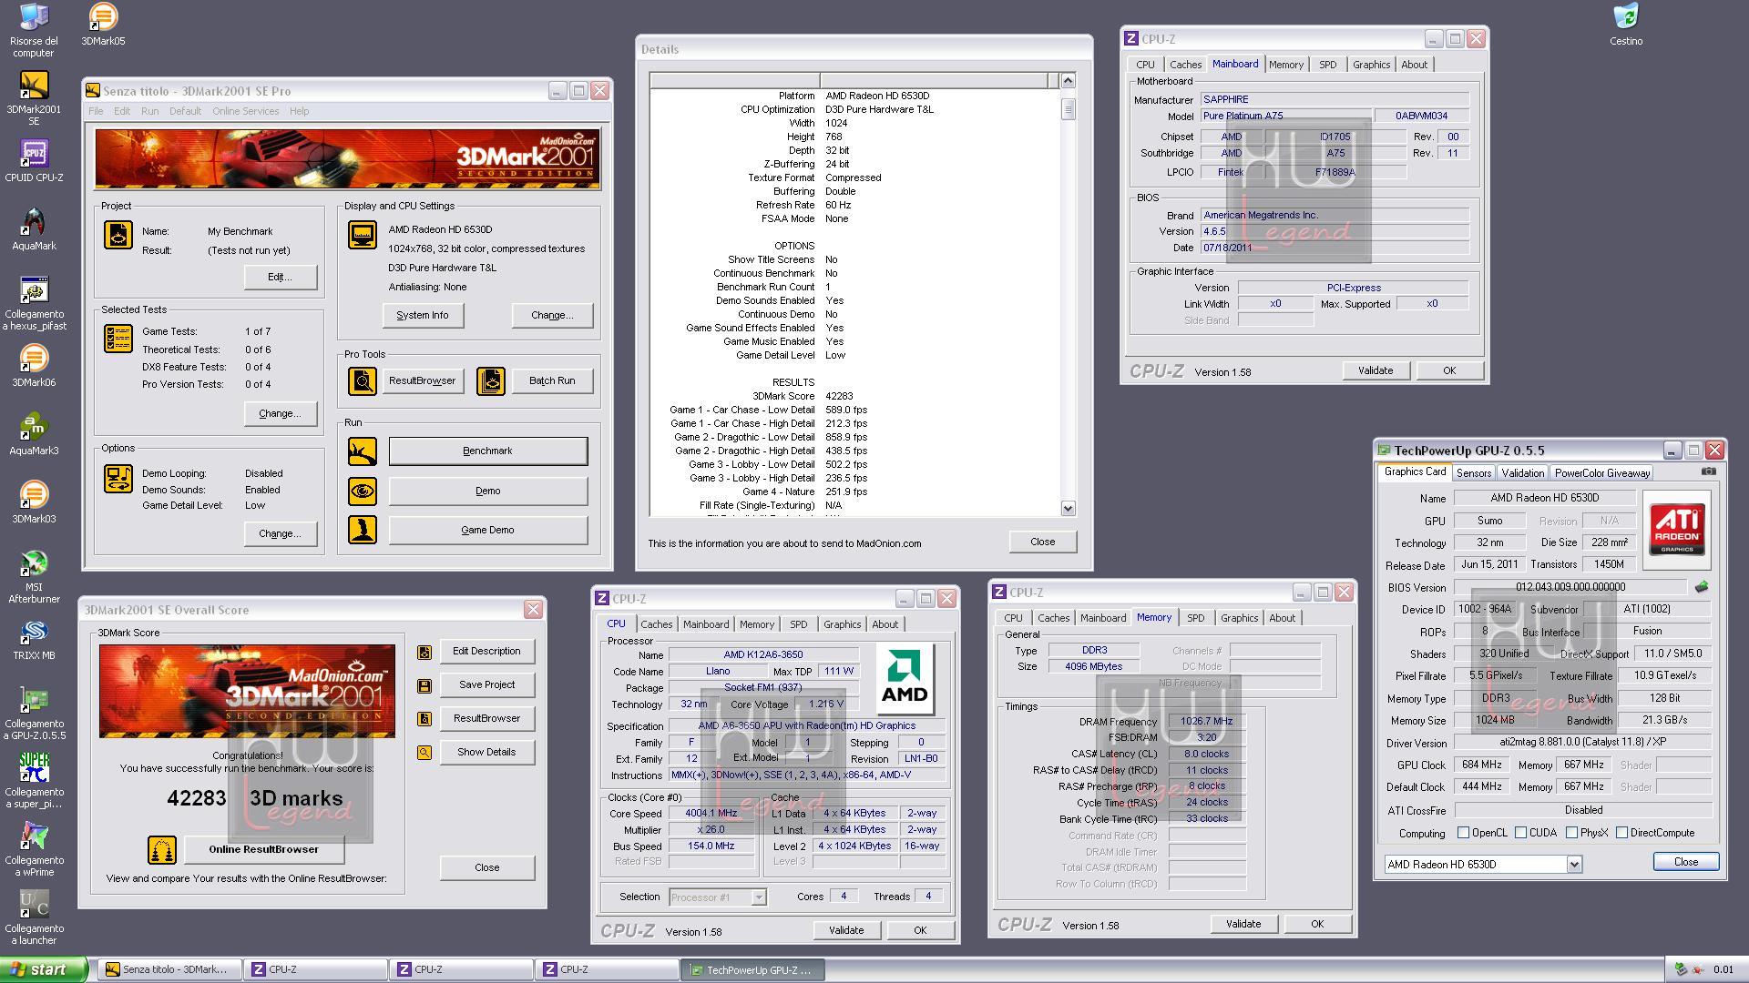Viewport: 1749px width, 983px height.
Task: Click GPU-Z Name field AMD Radeon HD 6530D
Action: point(1544,498)
